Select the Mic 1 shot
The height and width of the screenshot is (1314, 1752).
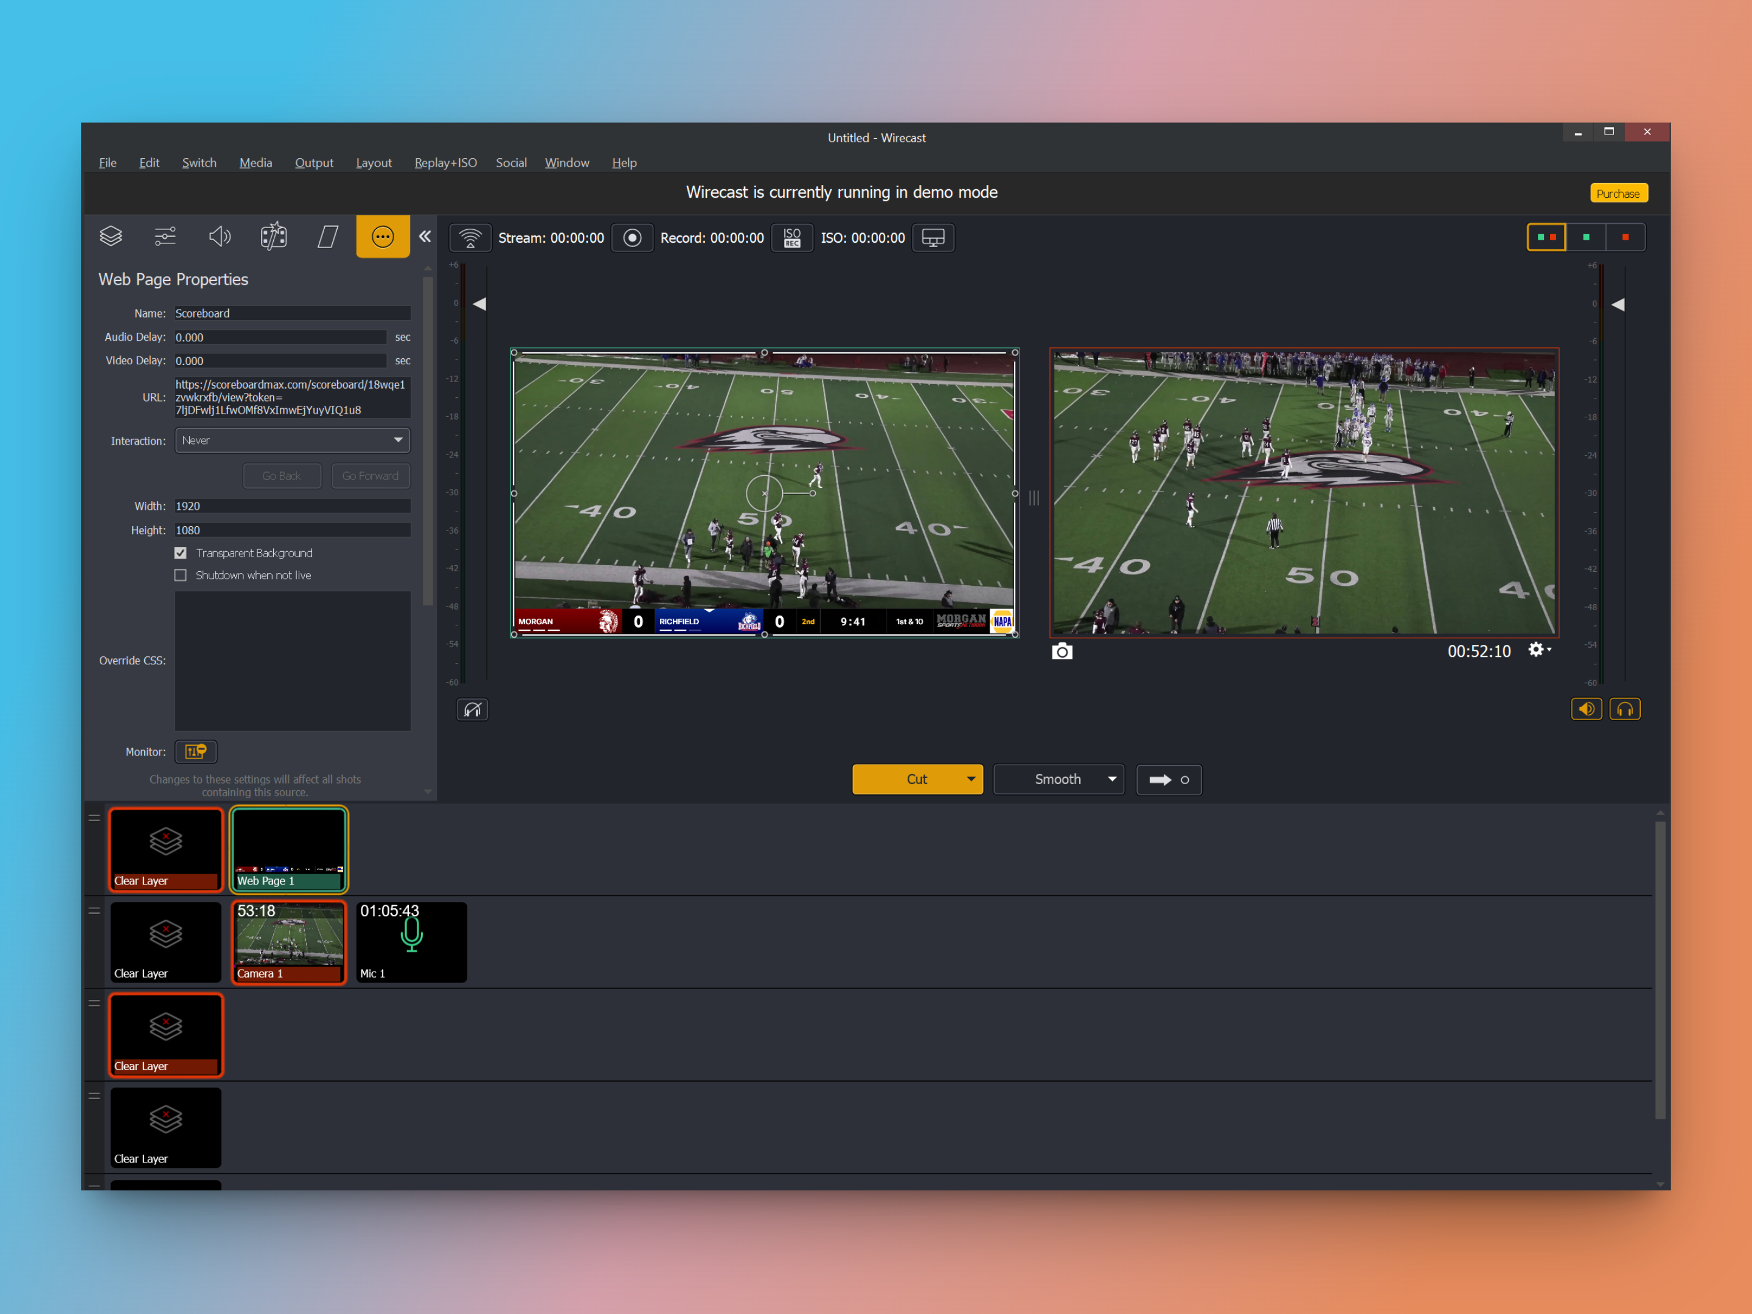pos(412,942)
